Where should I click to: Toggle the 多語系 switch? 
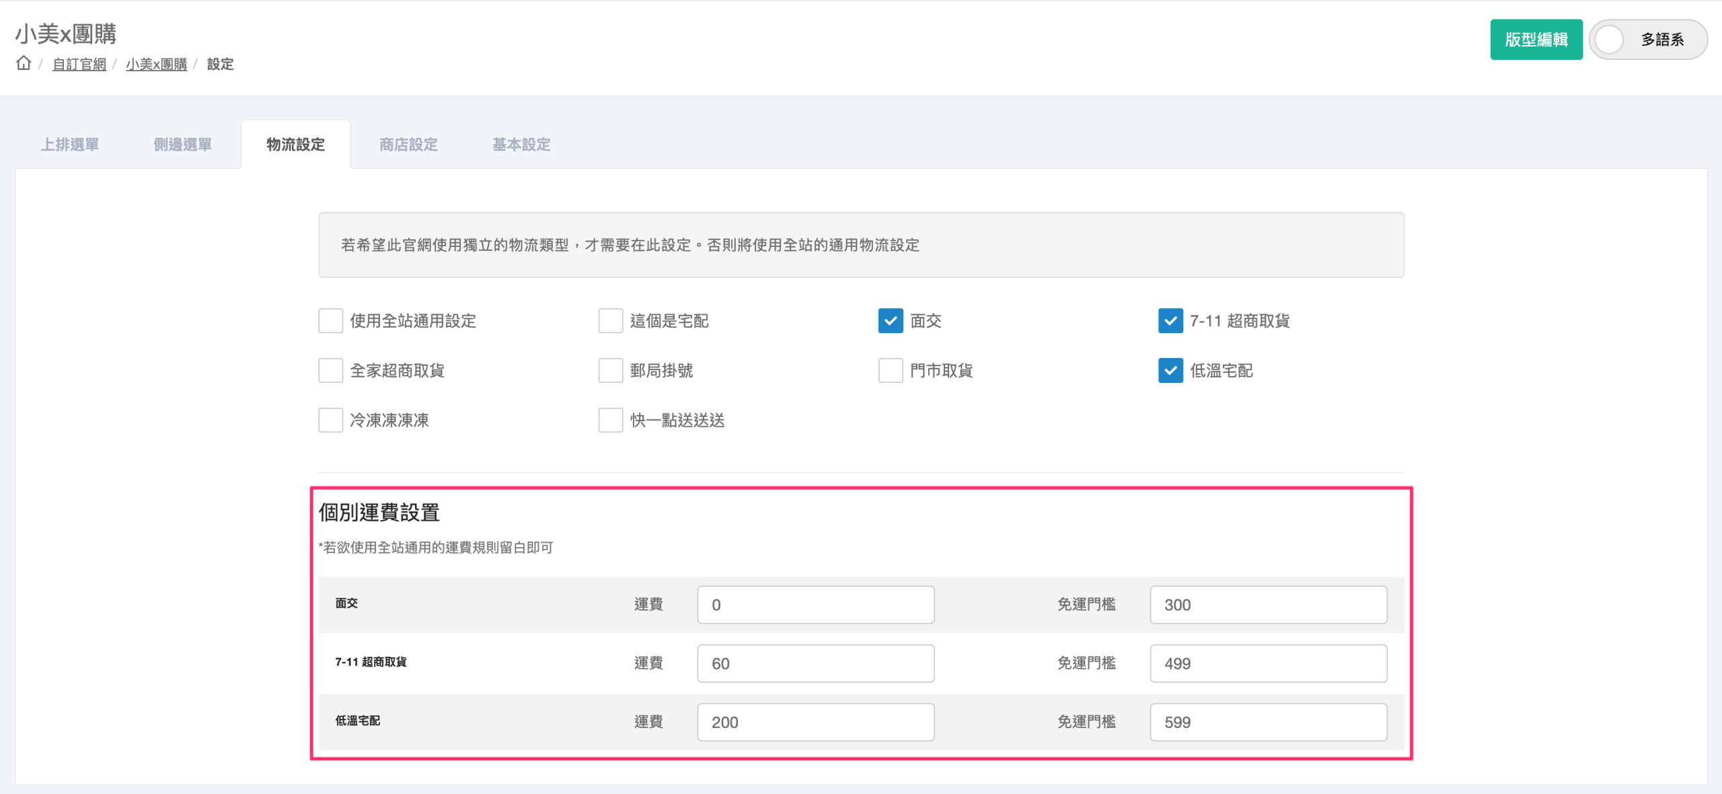[1647, 40]
